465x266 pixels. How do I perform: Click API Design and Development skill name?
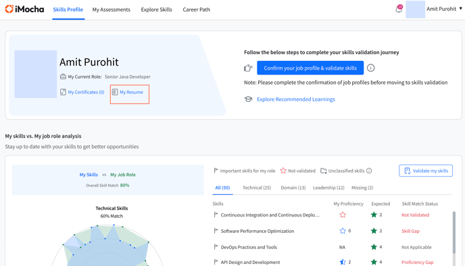[250, 262]
